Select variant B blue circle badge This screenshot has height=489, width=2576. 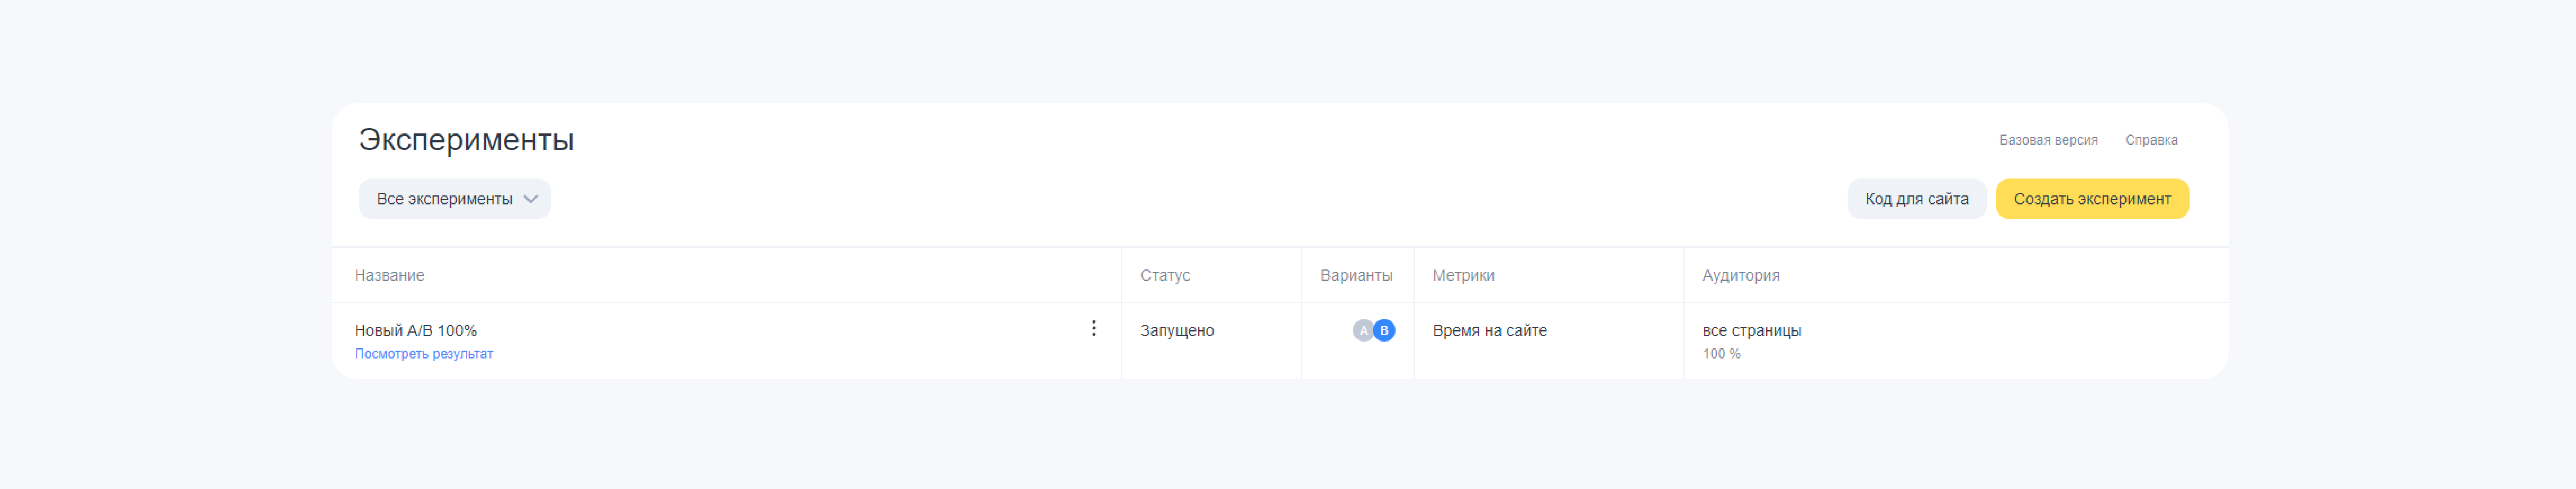[x=1384, y=330]
